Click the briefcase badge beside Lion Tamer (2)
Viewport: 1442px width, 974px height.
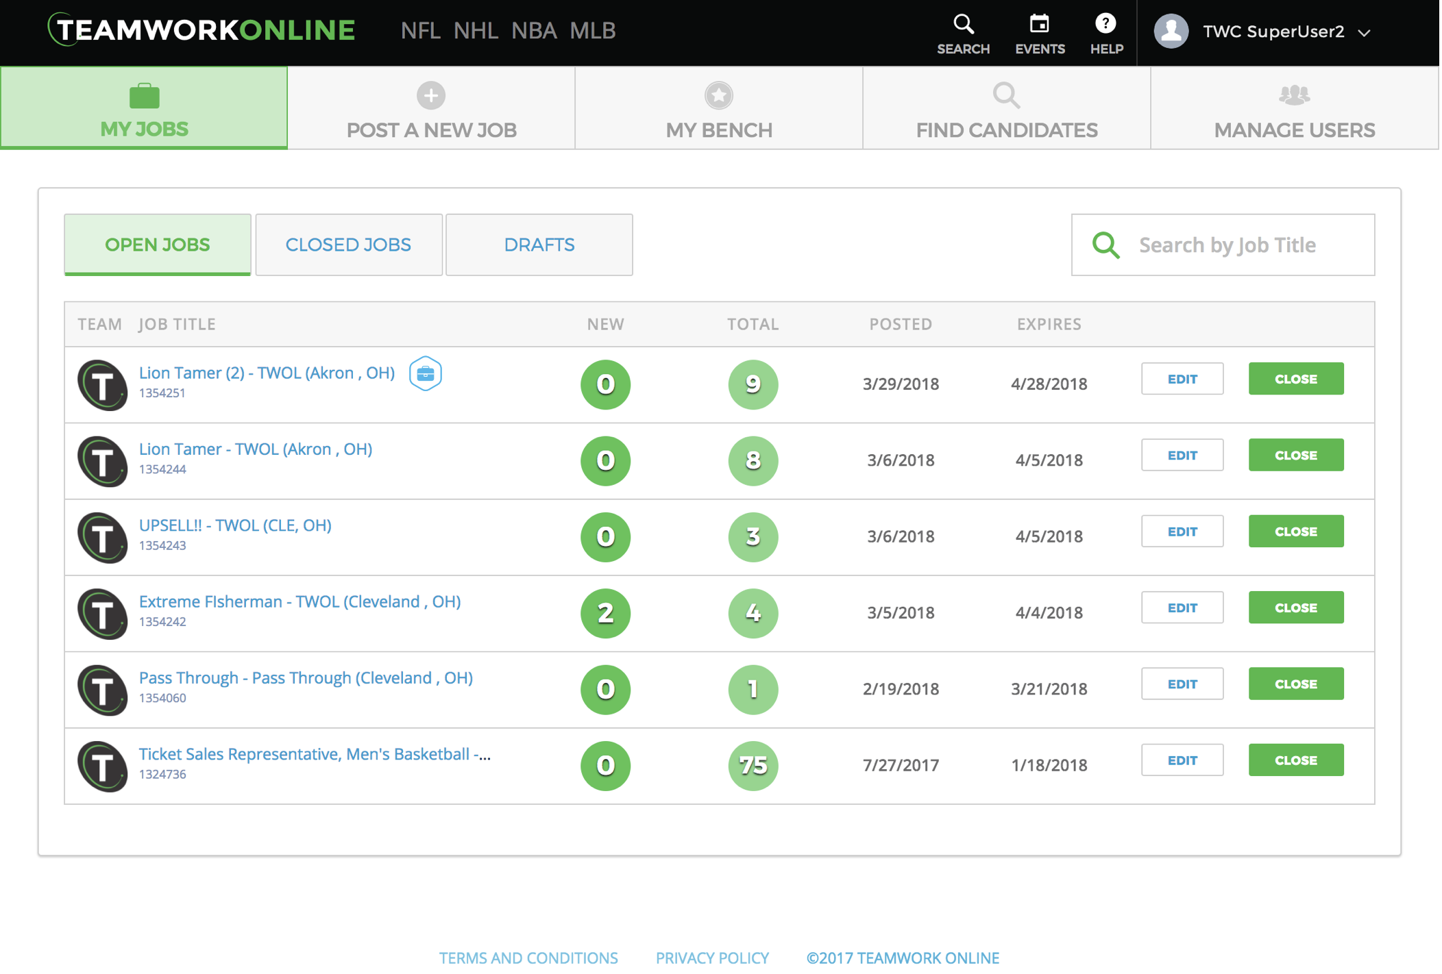425,374
